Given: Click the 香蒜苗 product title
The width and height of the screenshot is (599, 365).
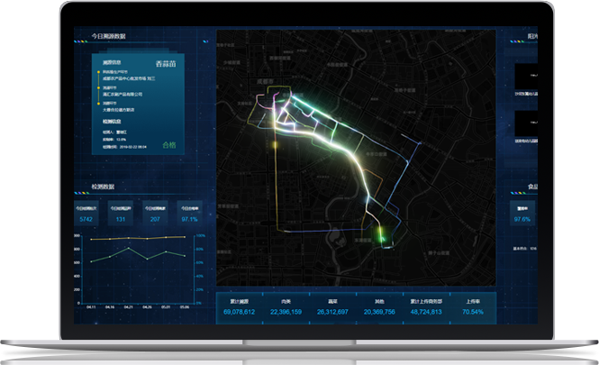Looking at the screenshot, I should tap(168, 64).
